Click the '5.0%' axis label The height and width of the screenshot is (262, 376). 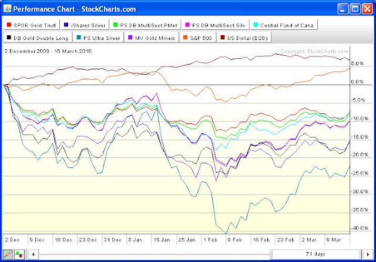point(358,63)
